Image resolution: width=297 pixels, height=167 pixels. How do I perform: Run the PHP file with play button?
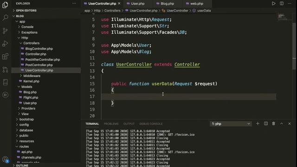point(273,3)
